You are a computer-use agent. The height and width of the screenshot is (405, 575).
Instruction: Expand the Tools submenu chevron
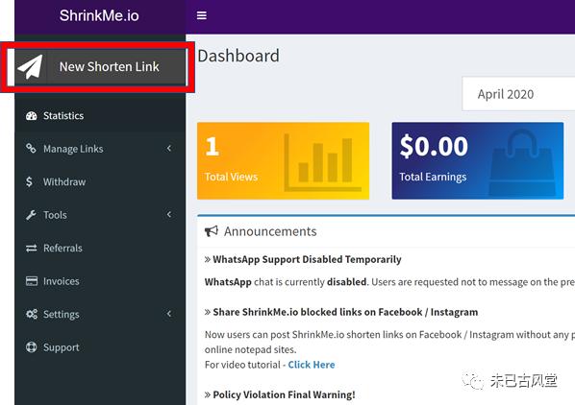(x=169, y=214)
